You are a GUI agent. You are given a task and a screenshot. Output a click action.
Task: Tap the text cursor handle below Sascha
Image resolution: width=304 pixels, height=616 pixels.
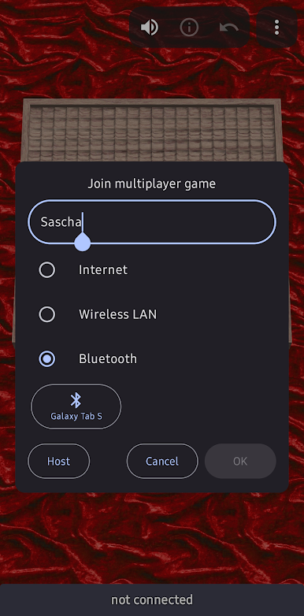(83, 242)
